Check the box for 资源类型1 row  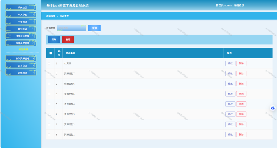click(49, 135)
